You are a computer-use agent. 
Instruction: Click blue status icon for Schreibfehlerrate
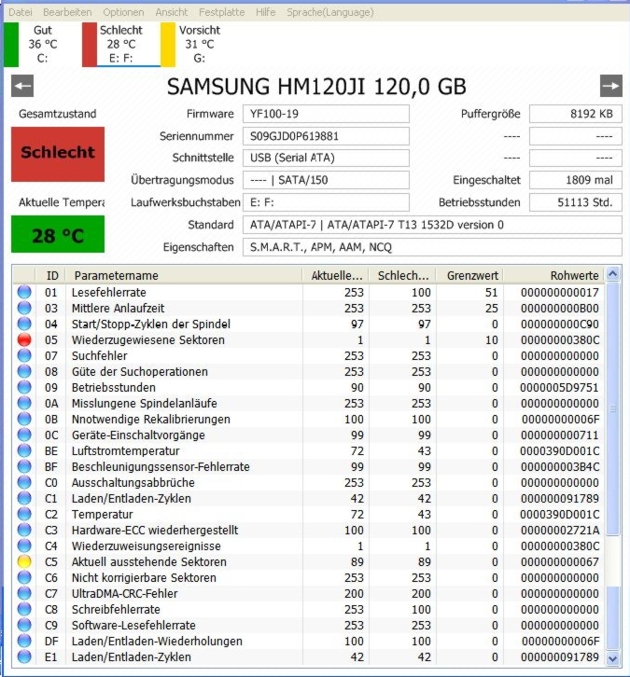coord(24,609)
